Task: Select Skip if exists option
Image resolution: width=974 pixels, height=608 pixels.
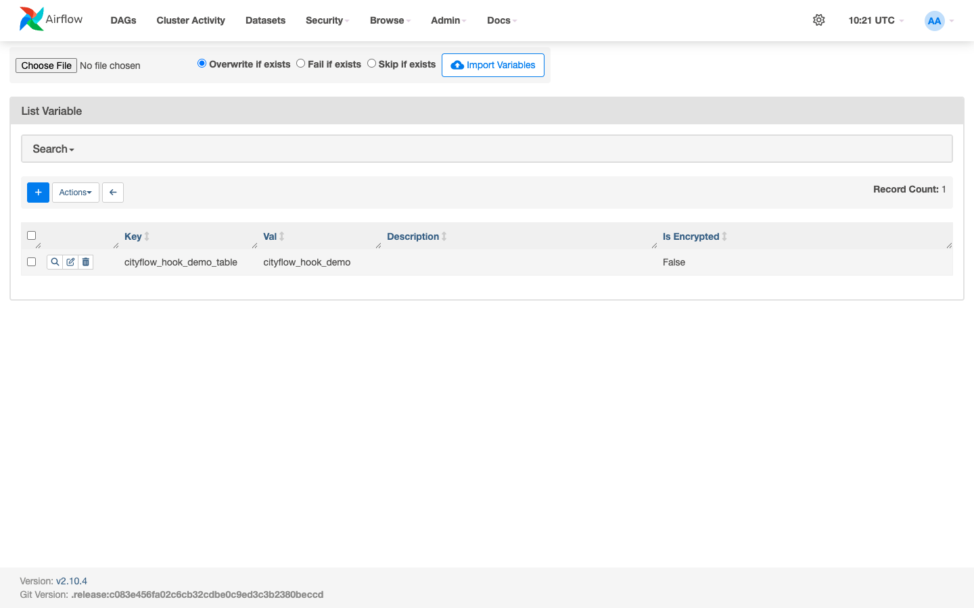Action: 371,64
